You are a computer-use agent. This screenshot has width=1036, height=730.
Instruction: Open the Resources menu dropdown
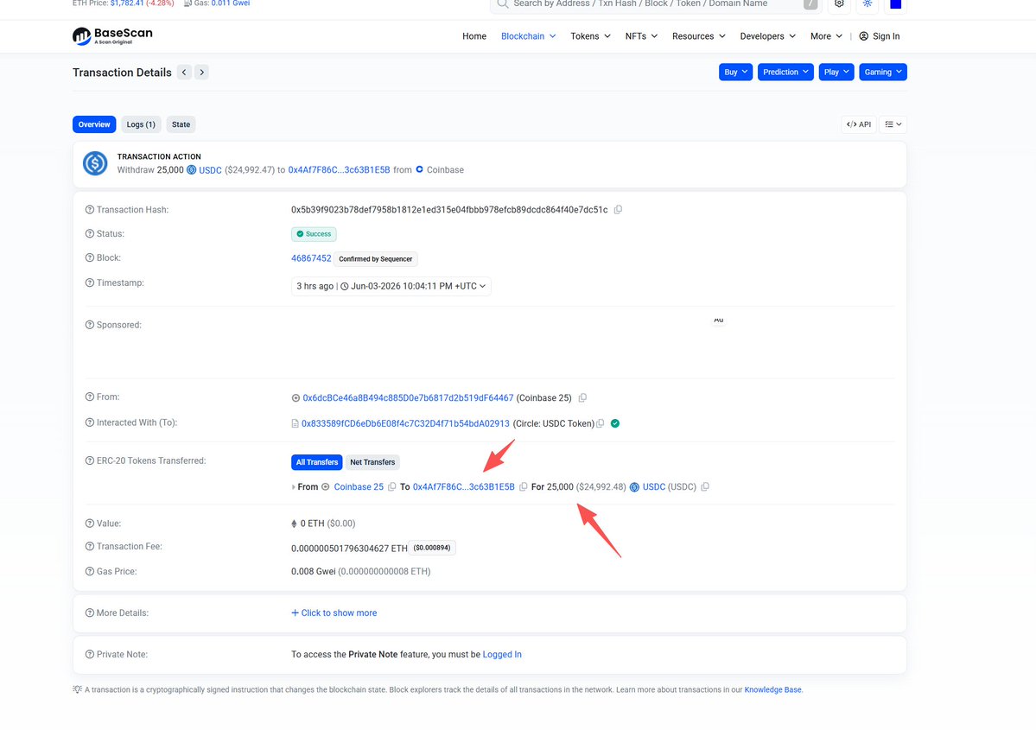point(698,36)
